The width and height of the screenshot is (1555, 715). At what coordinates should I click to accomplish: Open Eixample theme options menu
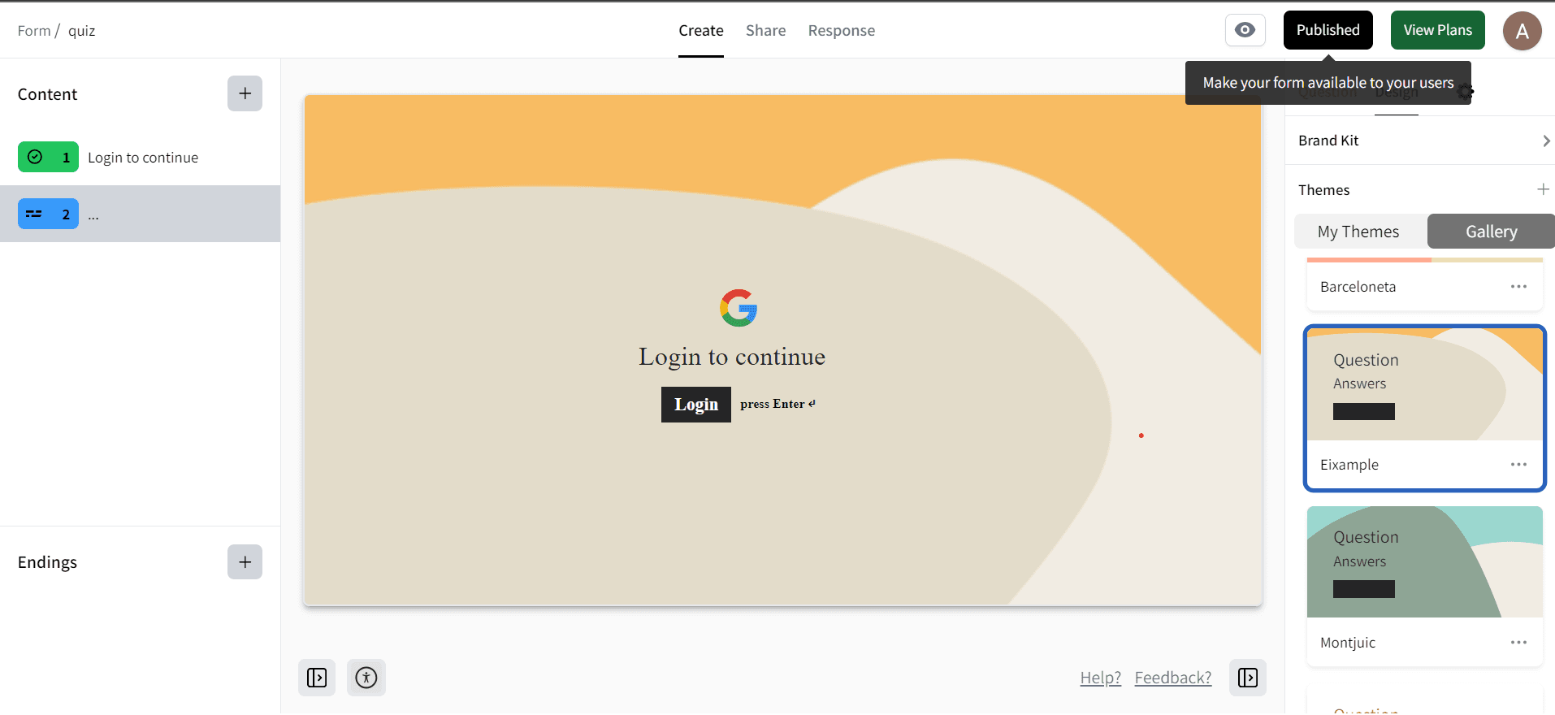[x=1518, y=465]
